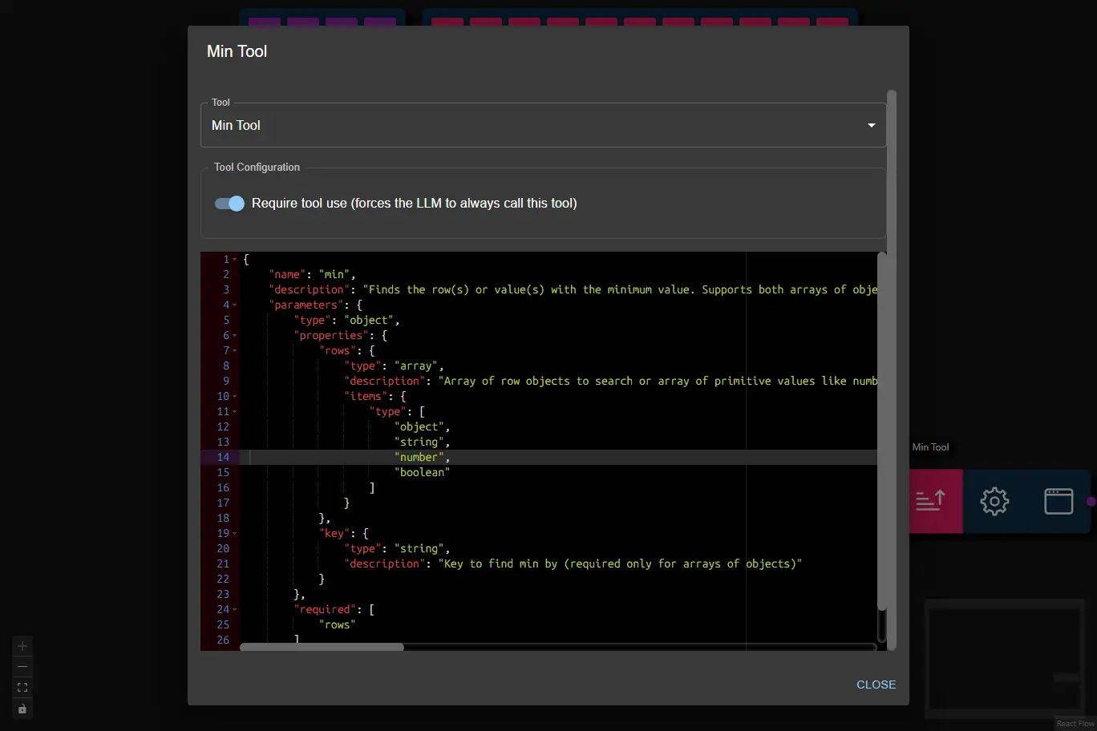Collapse the properties object at line 6

235,335
